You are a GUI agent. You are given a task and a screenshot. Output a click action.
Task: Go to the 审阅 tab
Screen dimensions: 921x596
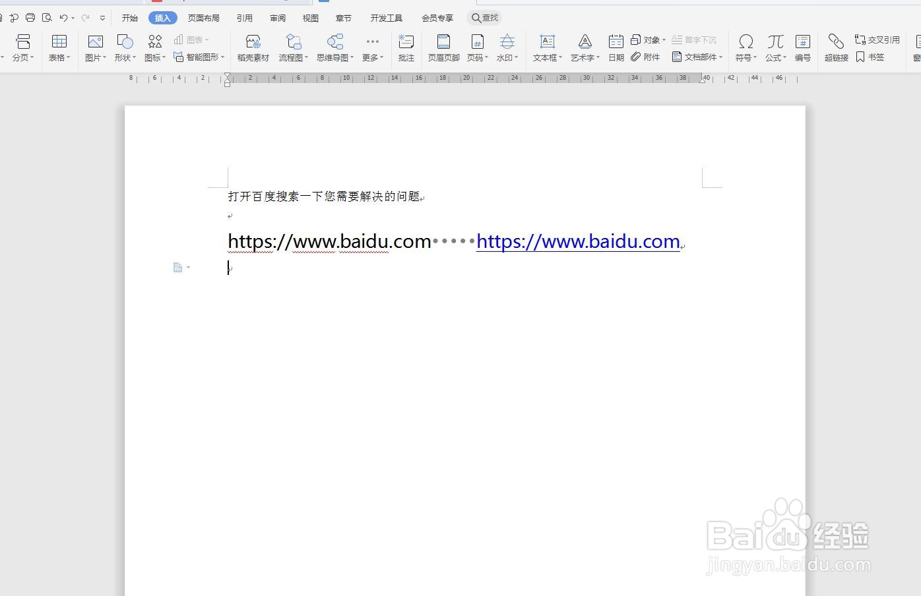point(278,18)
